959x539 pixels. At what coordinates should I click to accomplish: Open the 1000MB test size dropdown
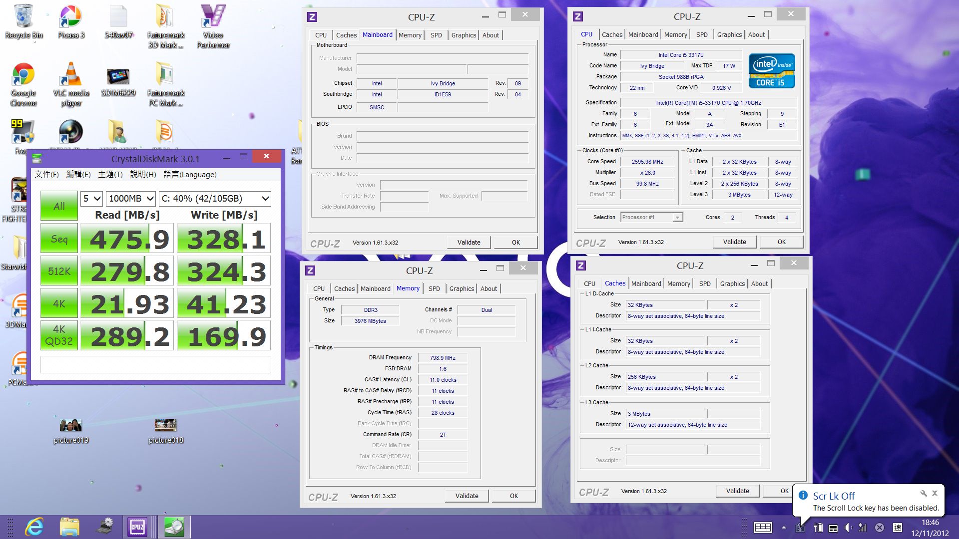click(131, 199)
